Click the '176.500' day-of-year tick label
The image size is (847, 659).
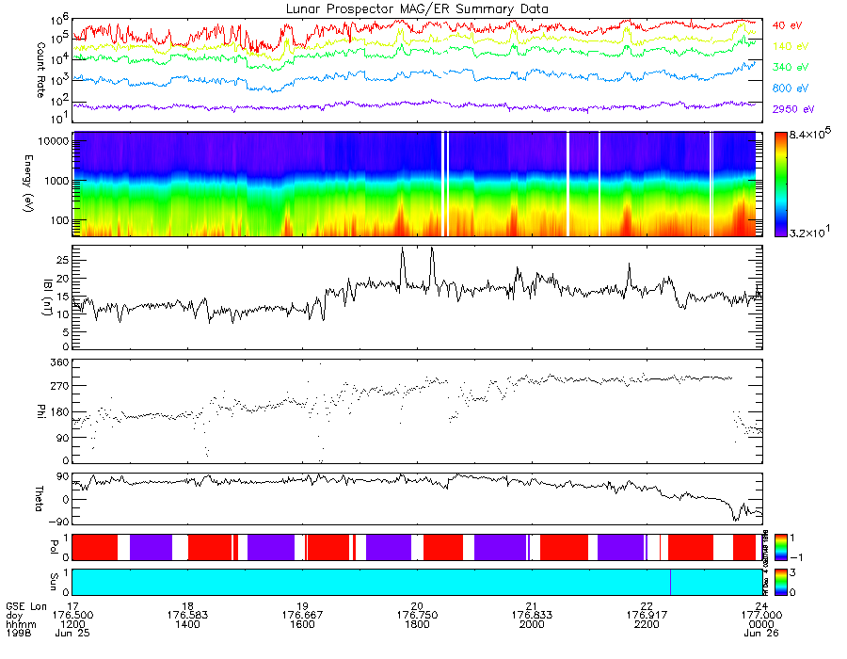[72, 616]
